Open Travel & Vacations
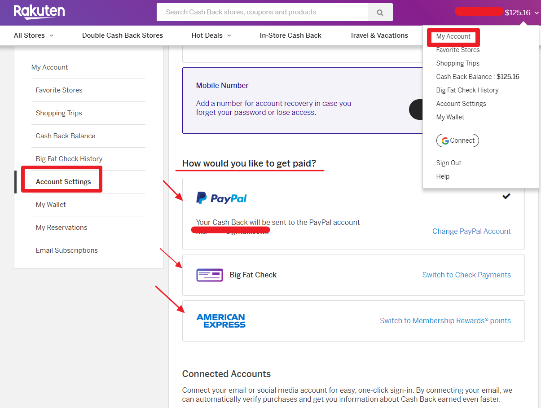Screen dimensions: 541x408 pos(379,35)
